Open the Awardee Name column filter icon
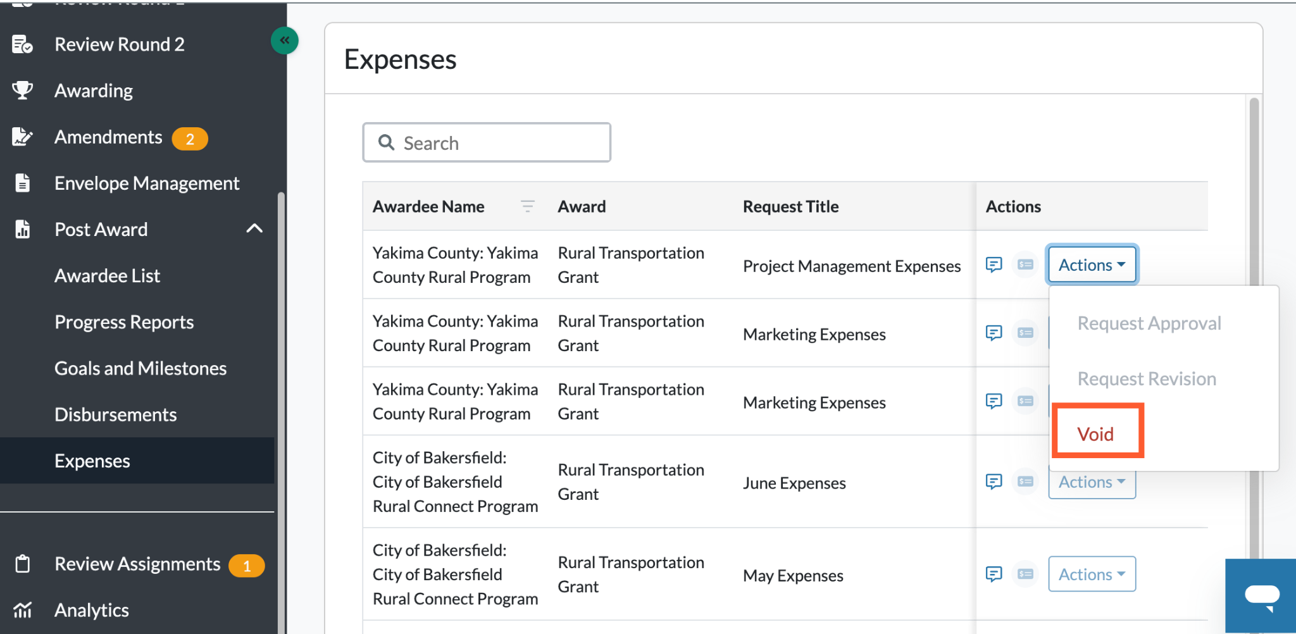 527,206
